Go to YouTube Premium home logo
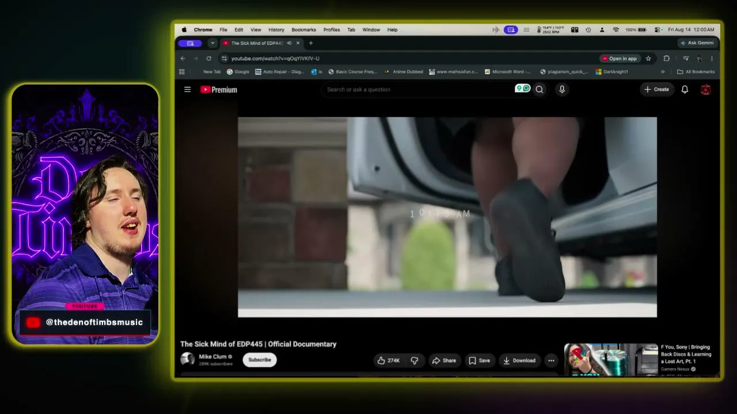This screenshot has height=414, width=737. [219, 89]
